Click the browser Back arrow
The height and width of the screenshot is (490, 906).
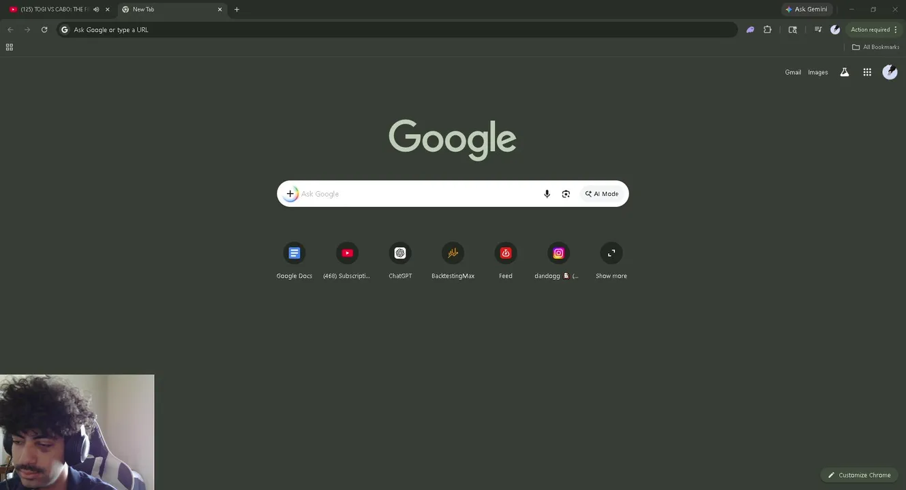click(10, 30)
